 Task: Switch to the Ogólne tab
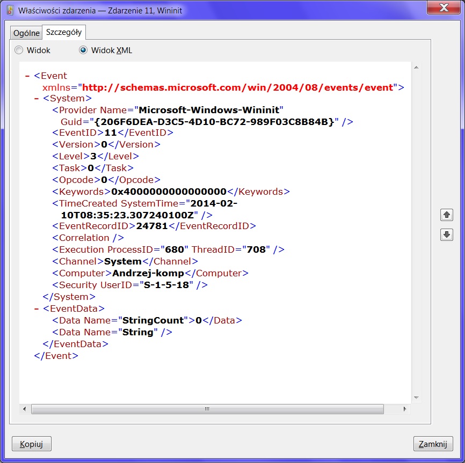26,33
